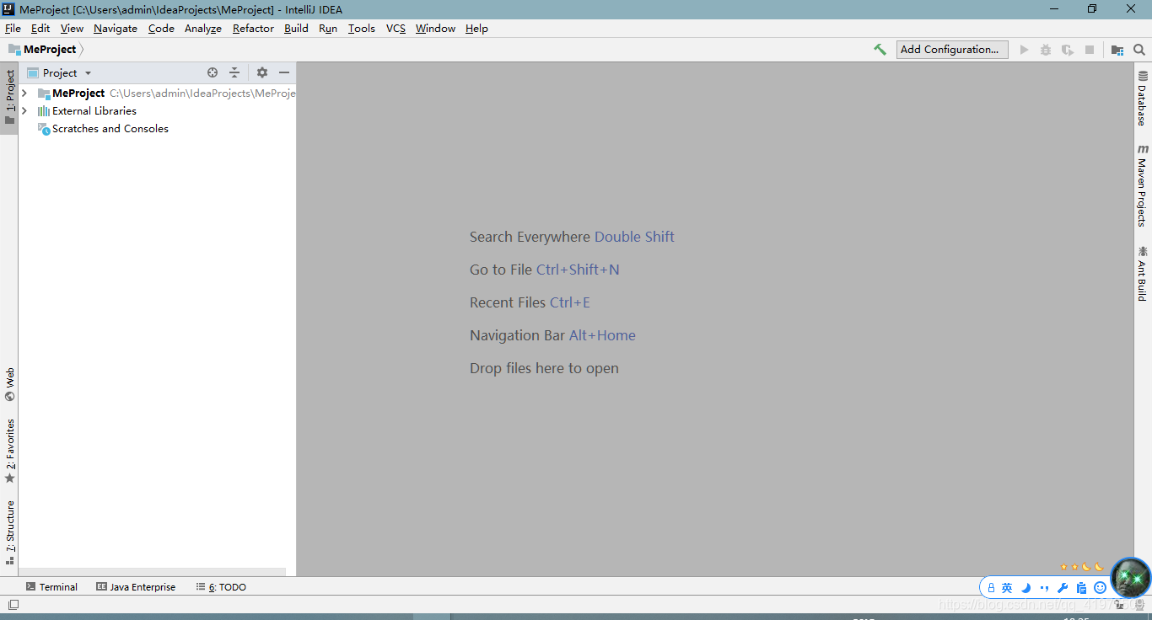This screenshot has width=1152, height=620.
Task: Click the Run play arrow icon
Action: pos(1024,50)
